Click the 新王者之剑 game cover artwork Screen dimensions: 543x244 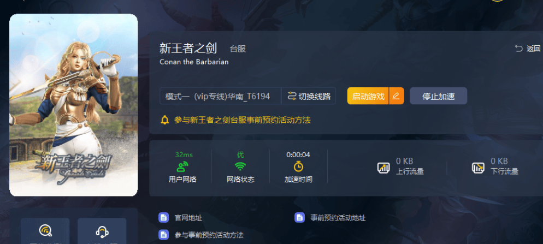(x=73, y=105)
